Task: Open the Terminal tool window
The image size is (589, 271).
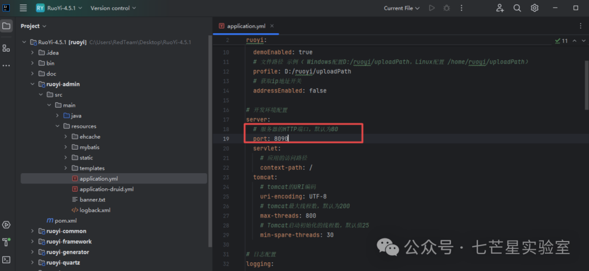Action: click(6, 260)
